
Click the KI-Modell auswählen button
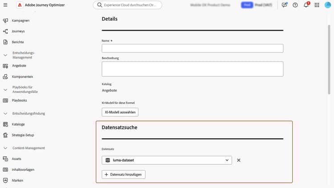point(120,112)
